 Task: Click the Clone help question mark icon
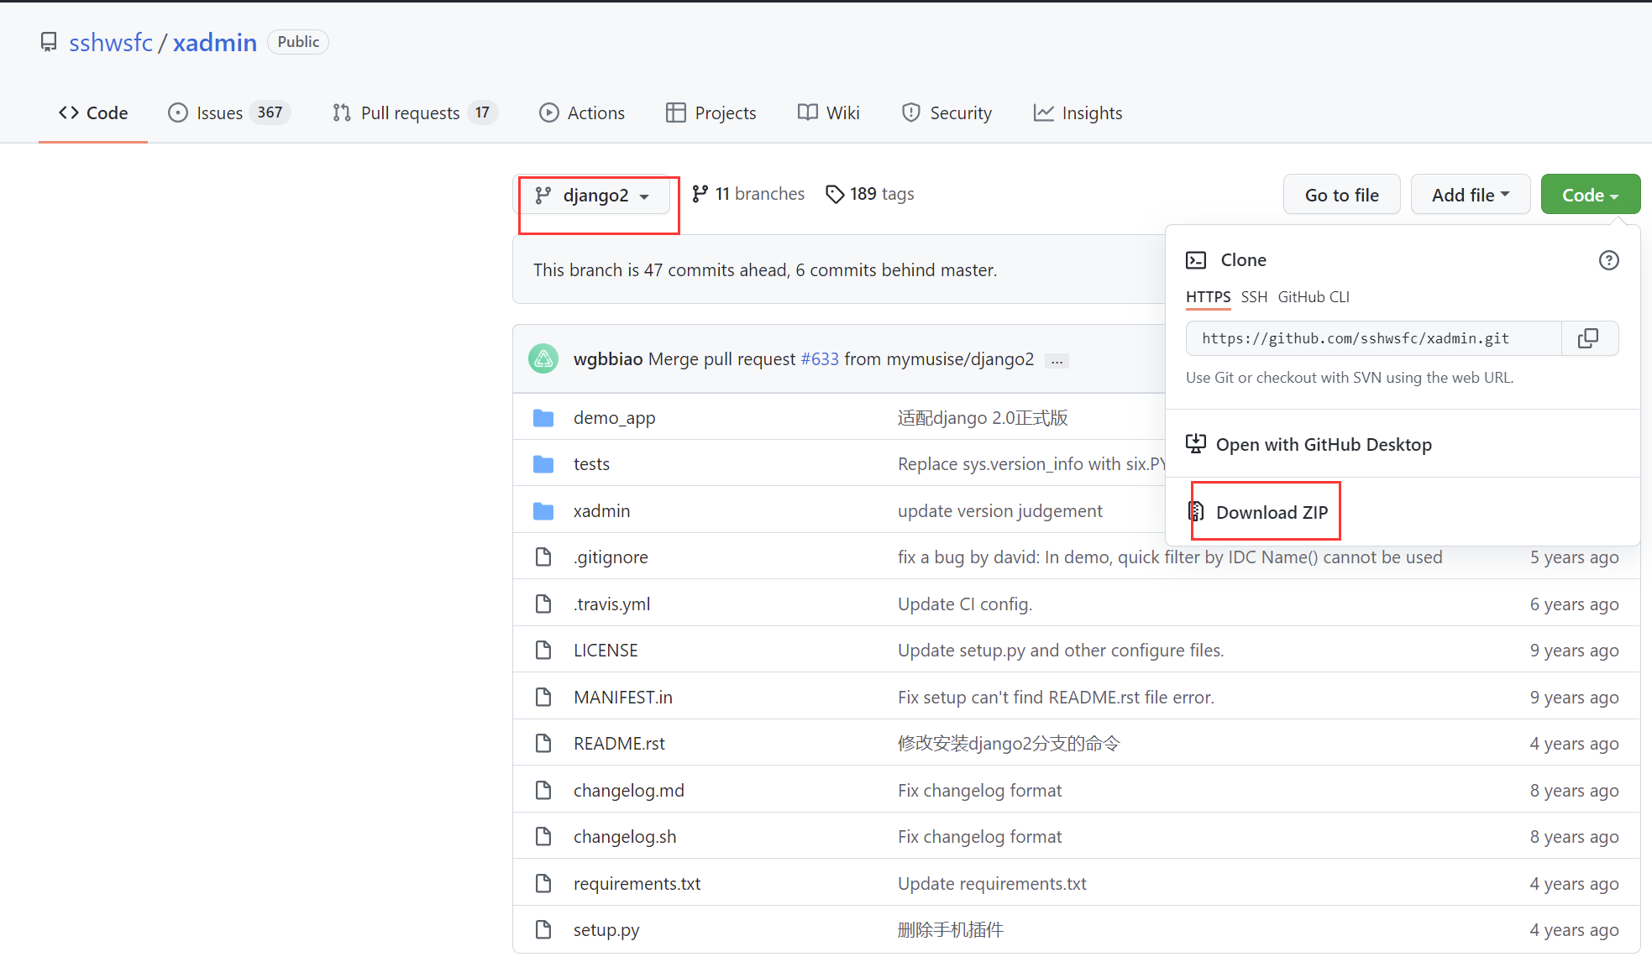[x=1608, y=260]
